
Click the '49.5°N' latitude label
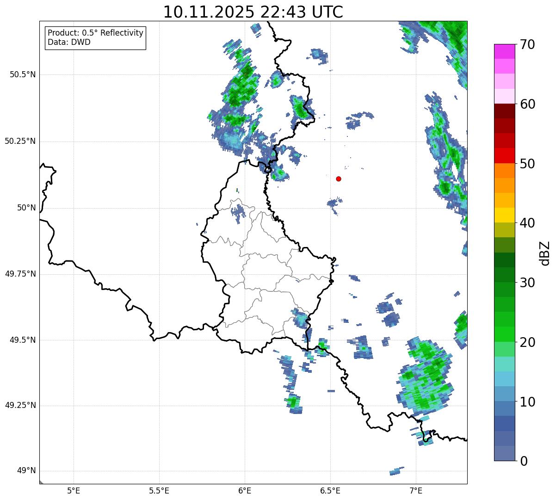tap(22, 340)
